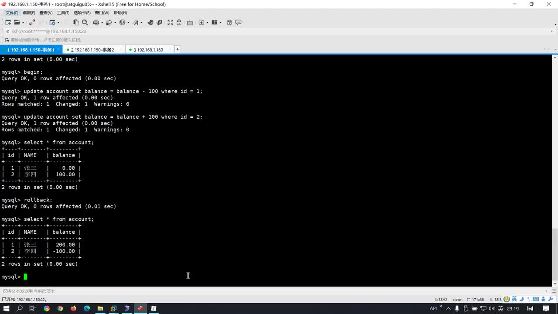Click the encoding globe icon
Image resolution: width=558 pixels, height=314 pixels.
[122, 22]
